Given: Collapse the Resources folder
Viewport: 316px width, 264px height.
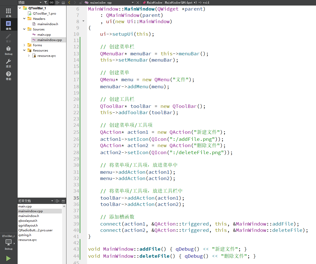Looking at the screenshot, I should (24, 50).
